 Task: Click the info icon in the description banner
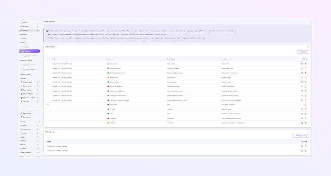[47, 31]
